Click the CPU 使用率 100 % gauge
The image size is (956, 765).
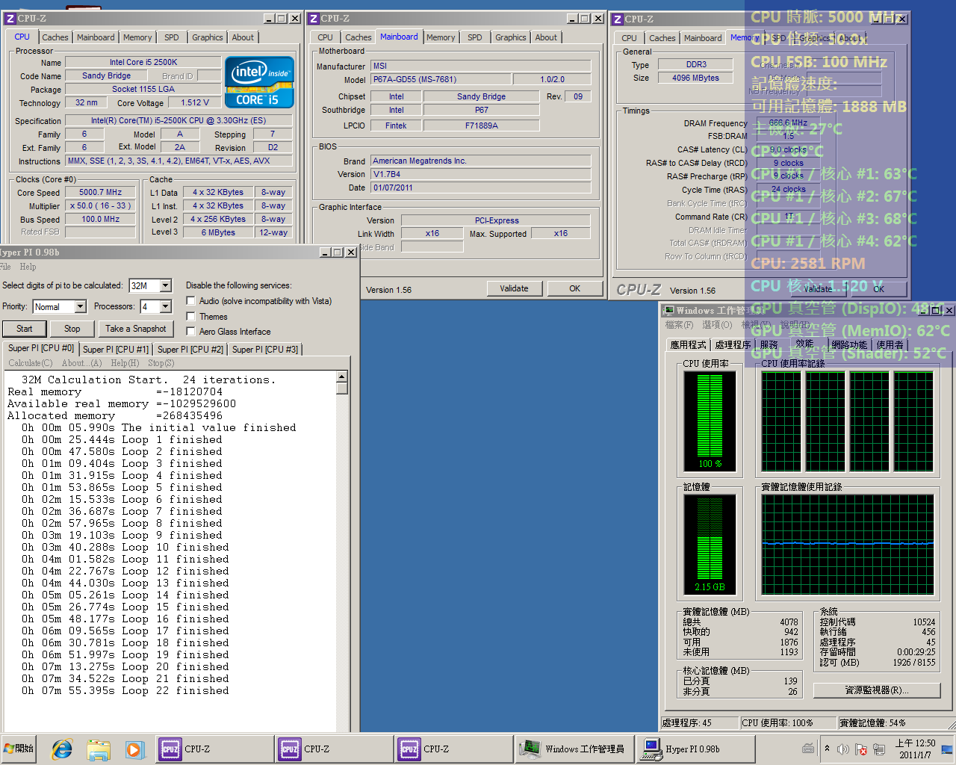(710, 421)
